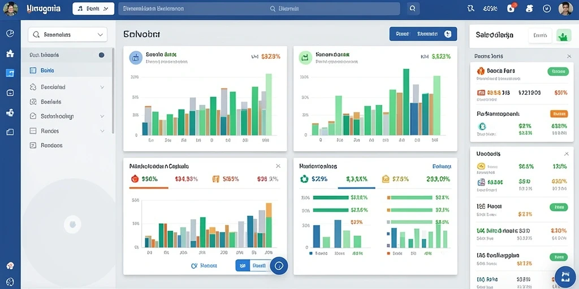Select the $90% tab with orange underline

[x=149, y=179]
